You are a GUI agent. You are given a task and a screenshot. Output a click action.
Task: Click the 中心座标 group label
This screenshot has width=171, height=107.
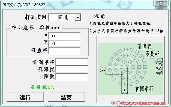[23, 27]
